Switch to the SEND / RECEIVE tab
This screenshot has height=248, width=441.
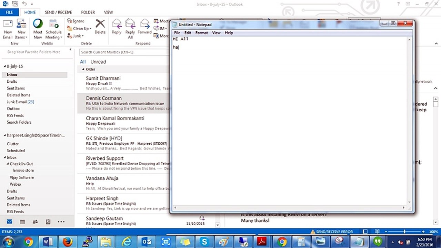58,12
